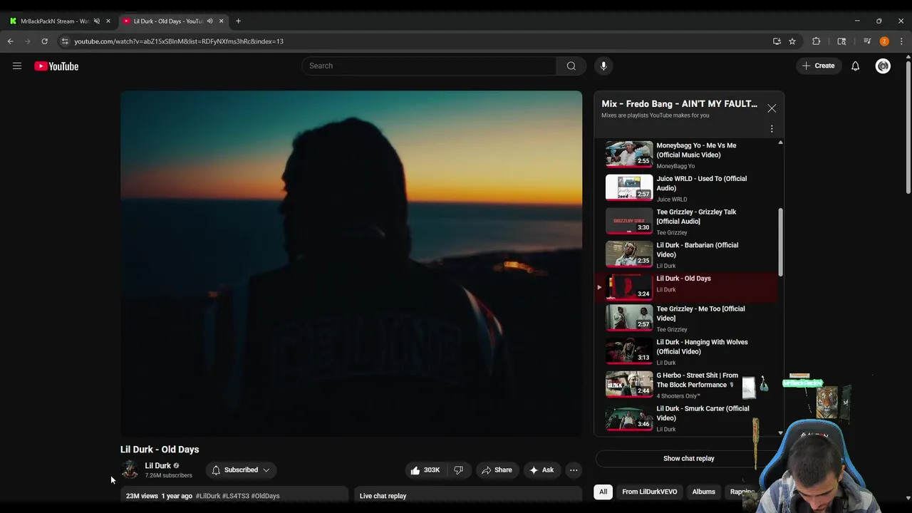Image resolution: width=912 pixels, height=513 pixels.
Task: Show chat replay
Action: pyautogui.click(x=689, y=459)
